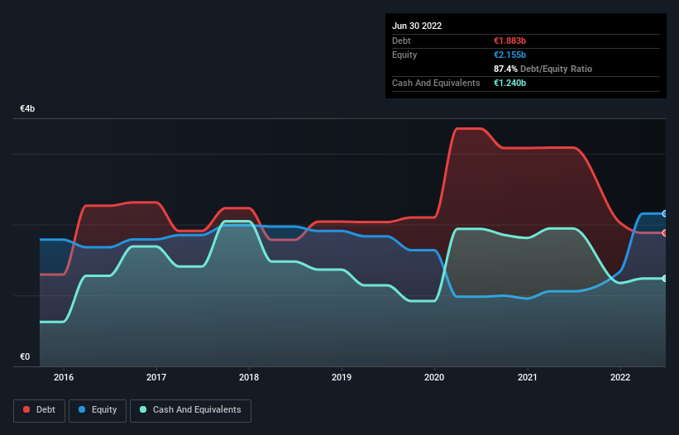Select the Debt endpoint marker on chart

coord(665,233)
